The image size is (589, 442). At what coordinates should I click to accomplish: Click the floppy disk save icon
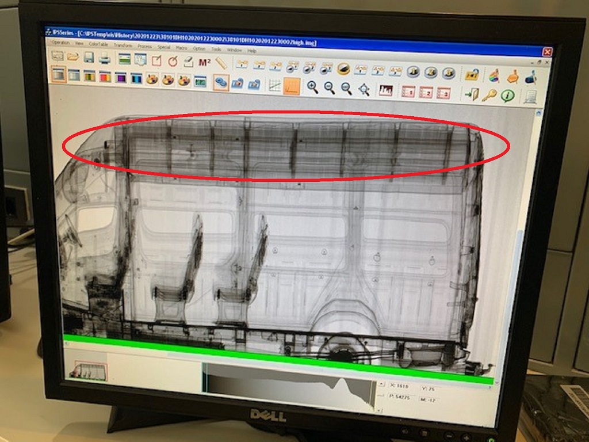click(x=89, y=57)
